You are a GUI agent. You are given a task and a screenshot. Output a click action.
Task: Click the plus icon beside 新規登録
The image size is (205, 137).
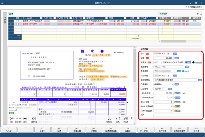point(193,62)
